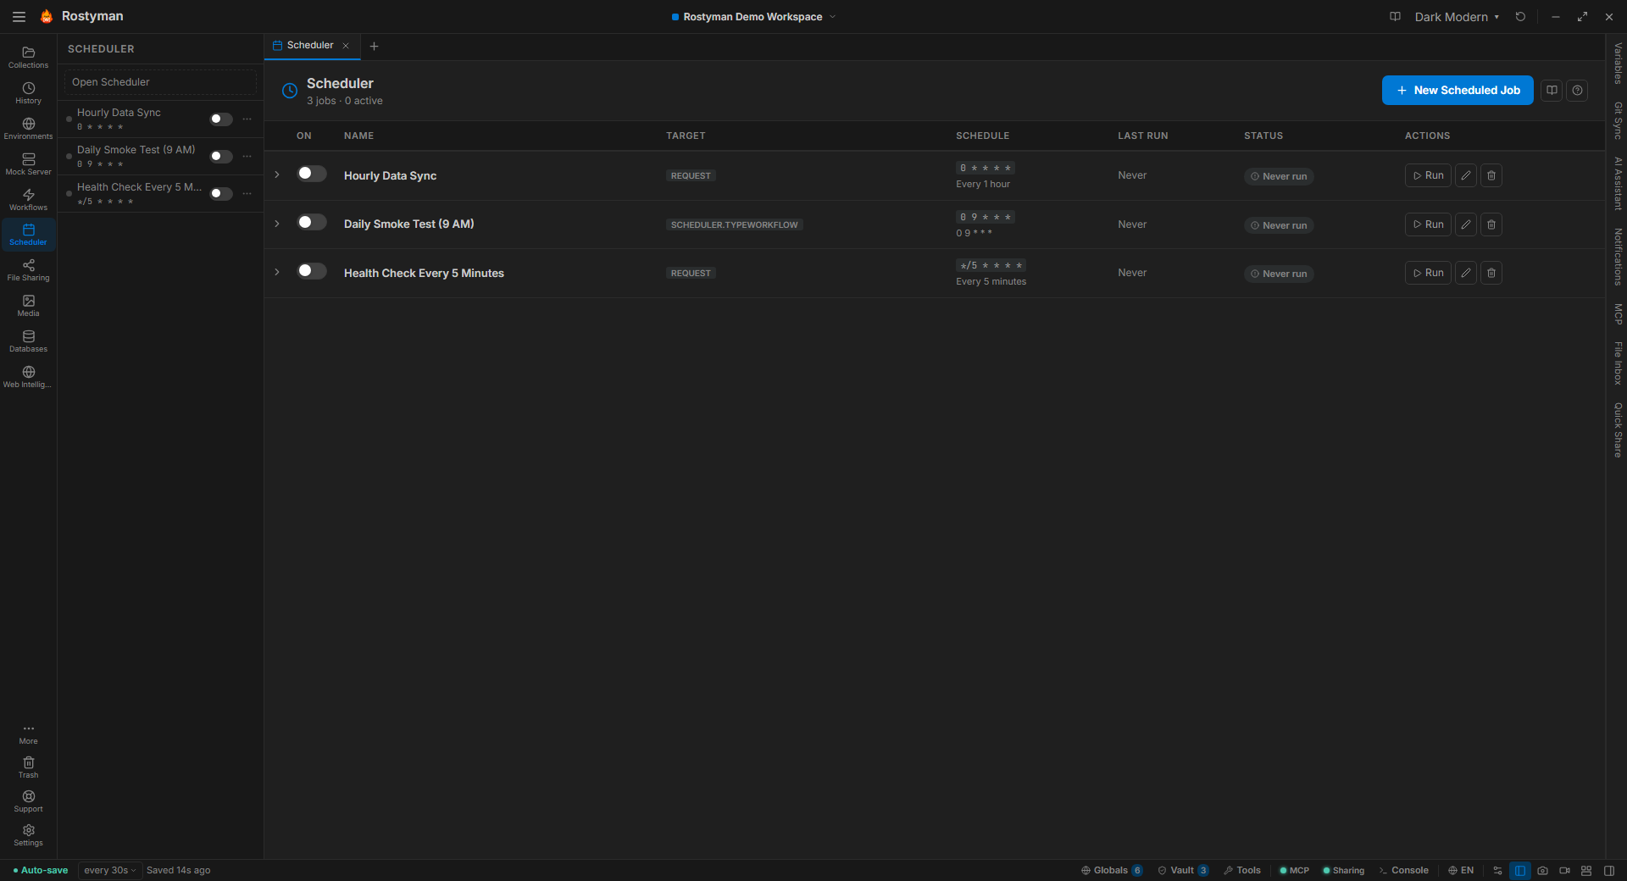
Task: Open more options for Daily Smoke Test in side panel
Action: coord(247,157)
